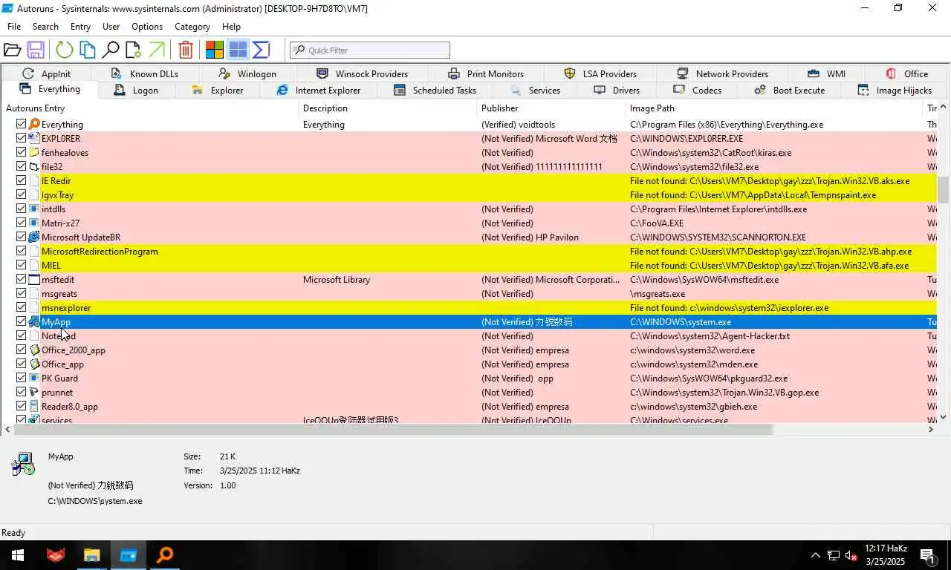Viewport: 951px width, 570px height.
Task: Click the Open file toolbar icon
Action: pyautogui.click(x=12, y=50)
